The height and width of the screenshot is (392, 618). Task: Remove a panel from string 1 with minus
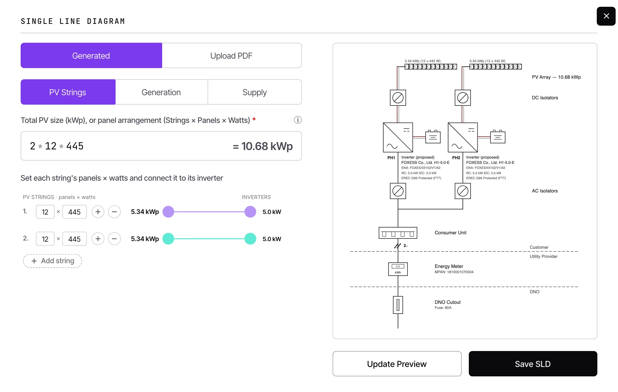(114, 212)
